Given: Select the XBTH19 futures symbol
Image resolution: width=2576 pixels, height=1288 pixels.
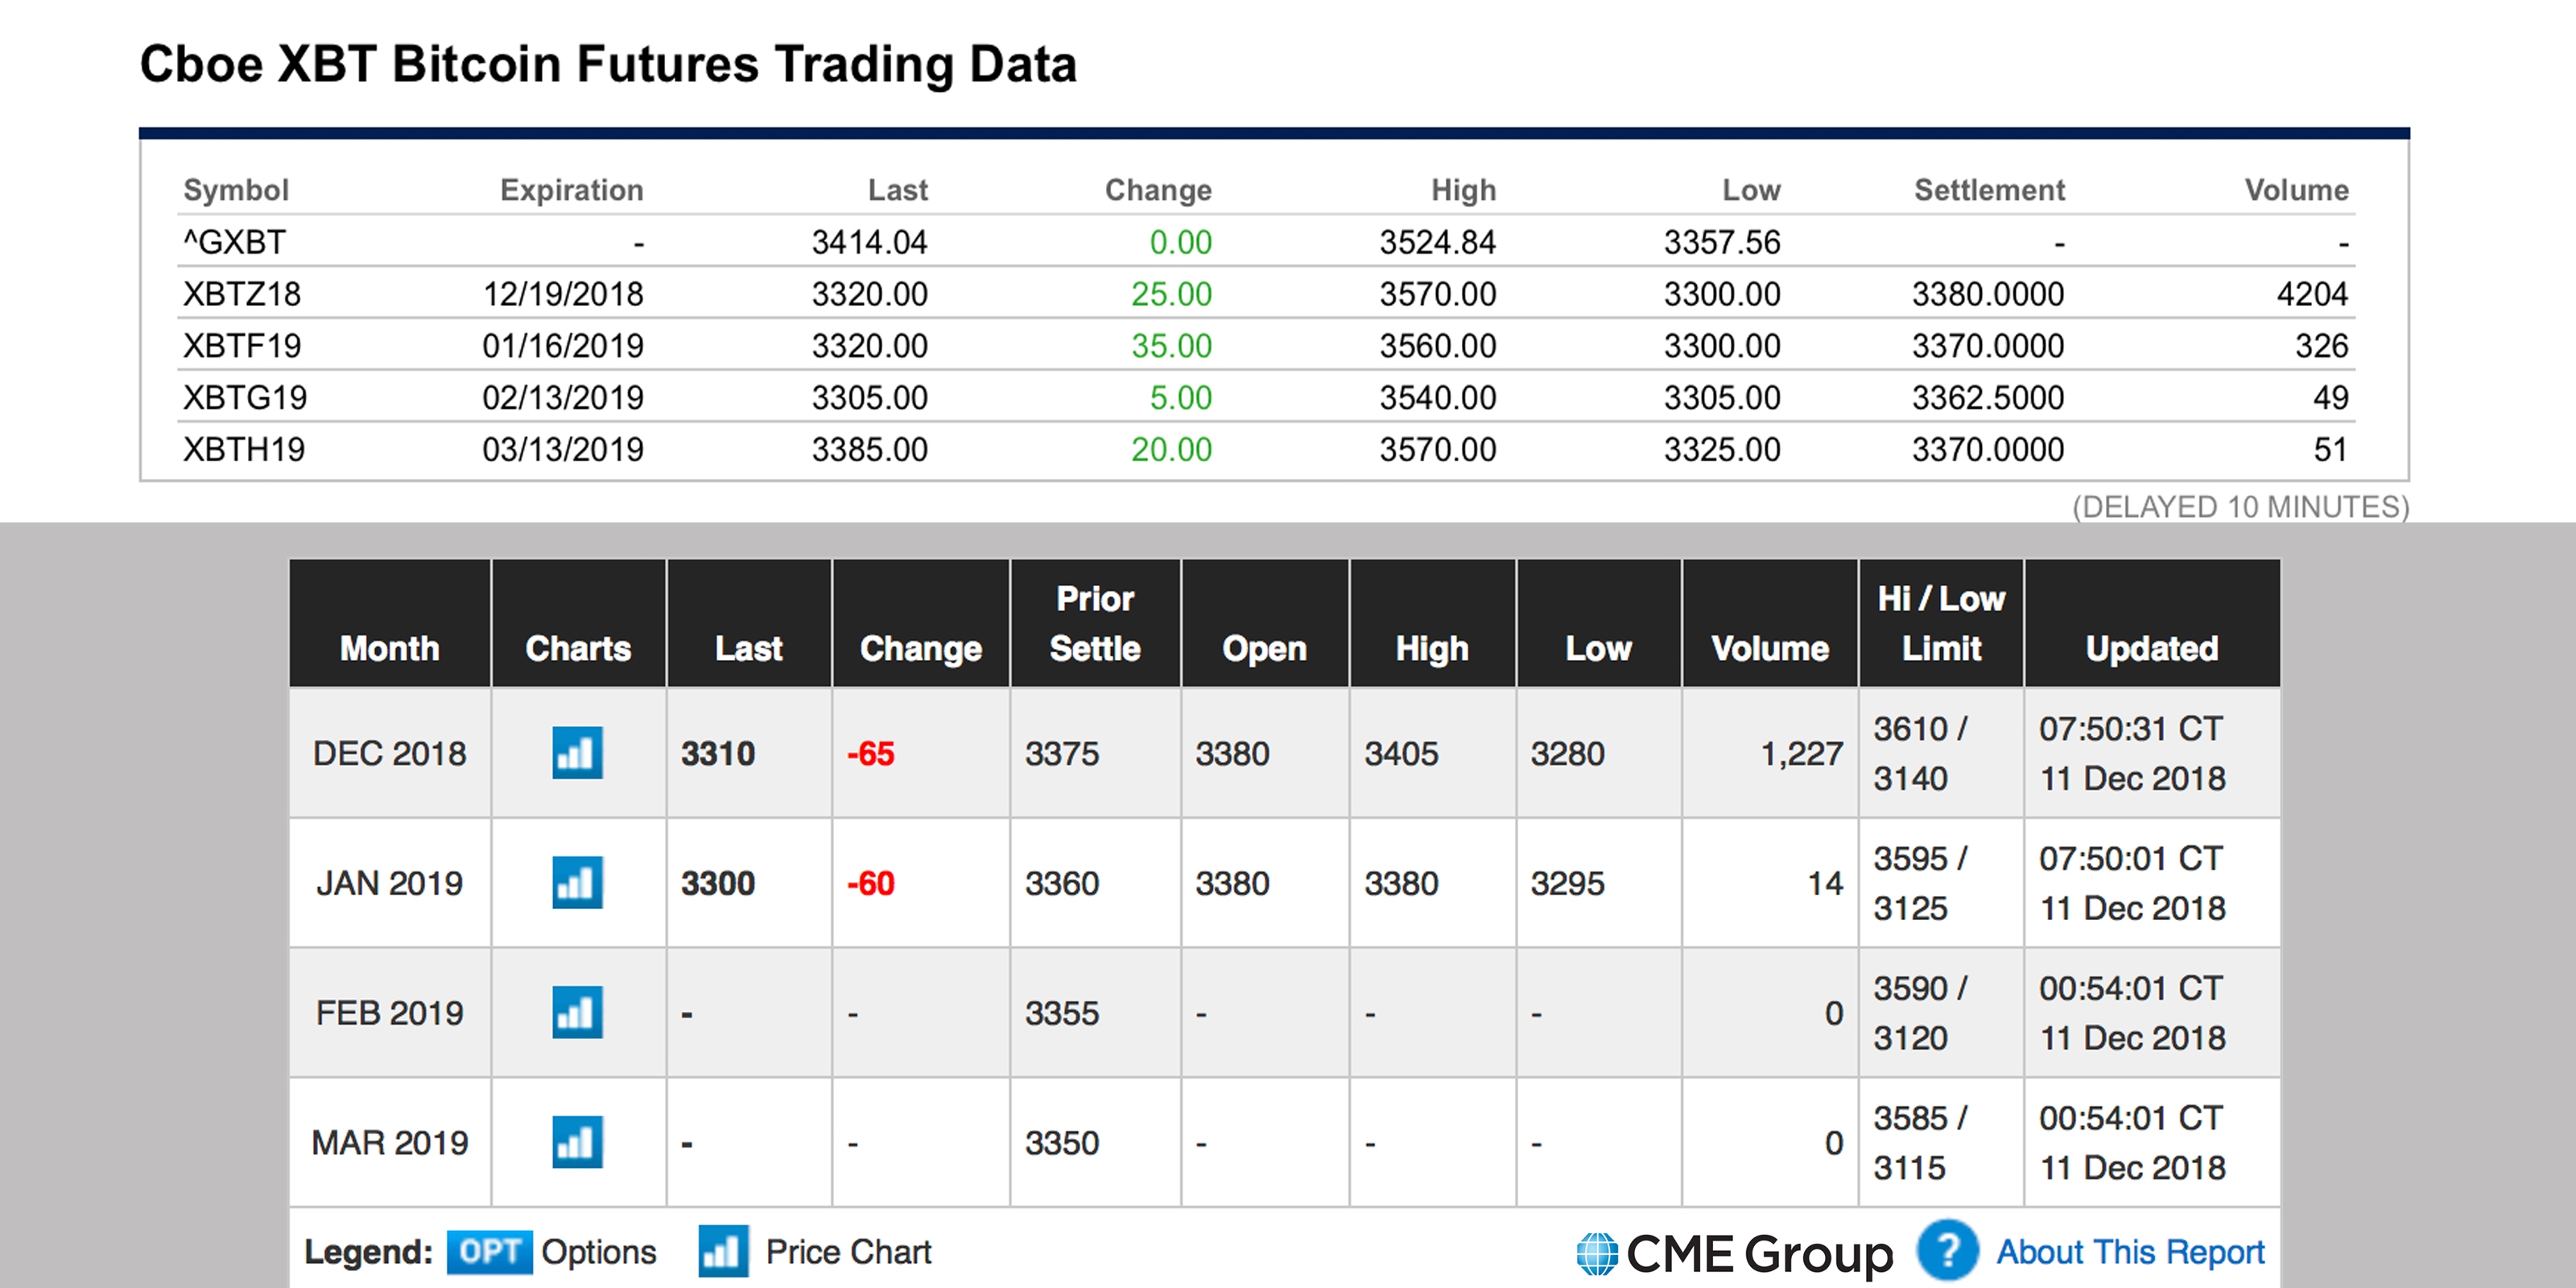Looking at the screenshot, I should click(244, 450).
